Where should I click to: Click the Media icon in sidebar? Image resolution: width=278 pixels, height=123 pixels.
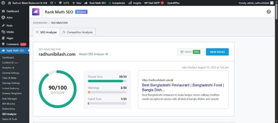(x=3, y=32)
